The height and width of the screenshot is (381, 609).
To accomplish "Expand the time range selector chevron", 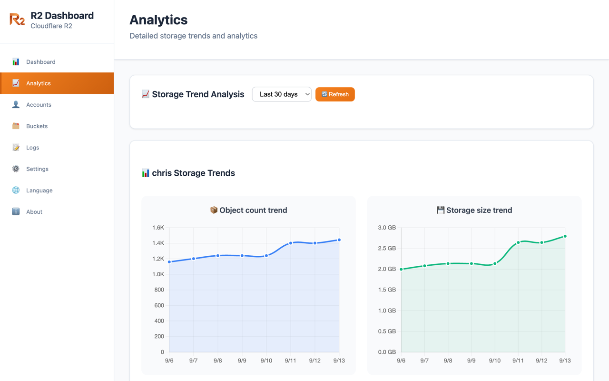I will coord(307,94).
